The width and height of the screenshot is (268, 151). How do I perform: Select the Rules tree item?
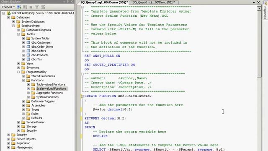click(35, 114)
